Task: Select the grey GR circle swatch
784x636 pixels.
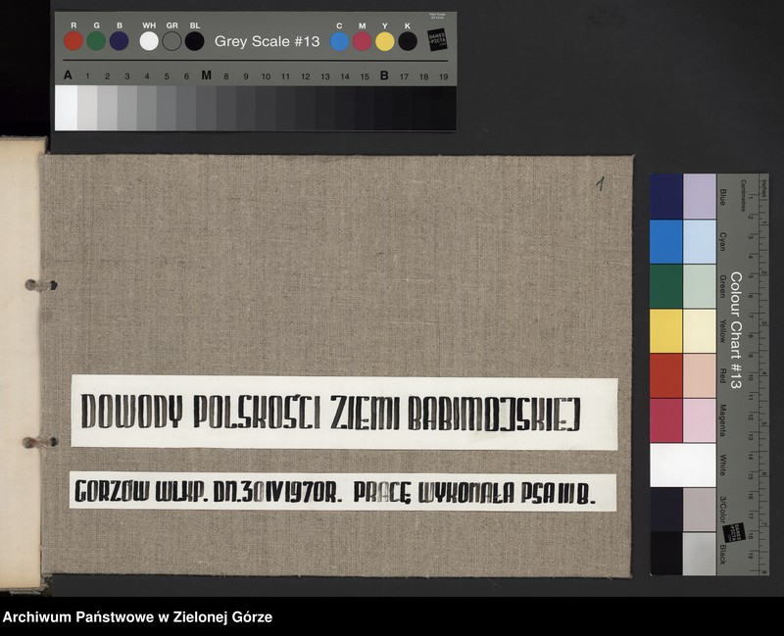Action: pyautogui.click(x=172, y=41)
